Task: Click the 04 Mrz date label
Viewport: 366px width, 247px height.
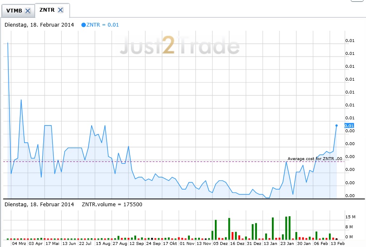Action: point(19,243)
